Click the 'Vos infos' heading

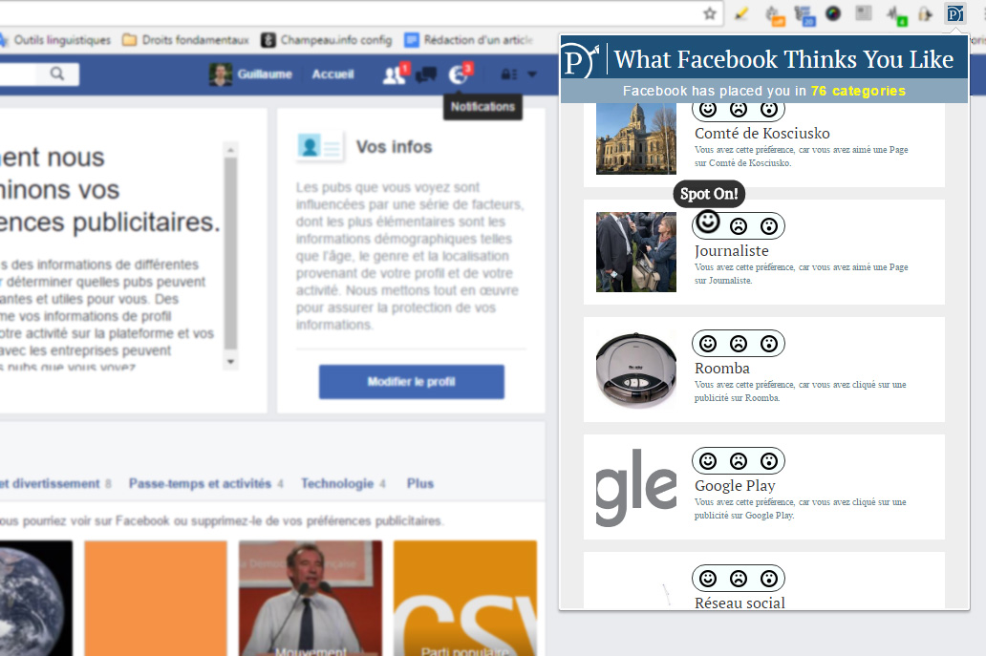tap(394, 146)
